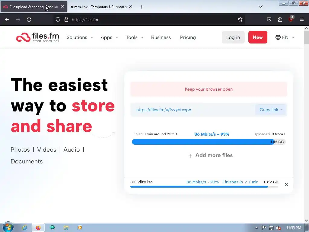This screenshot has width=309, height=232.
Task: Click the browser forward arrow
Action: point(18,20)
